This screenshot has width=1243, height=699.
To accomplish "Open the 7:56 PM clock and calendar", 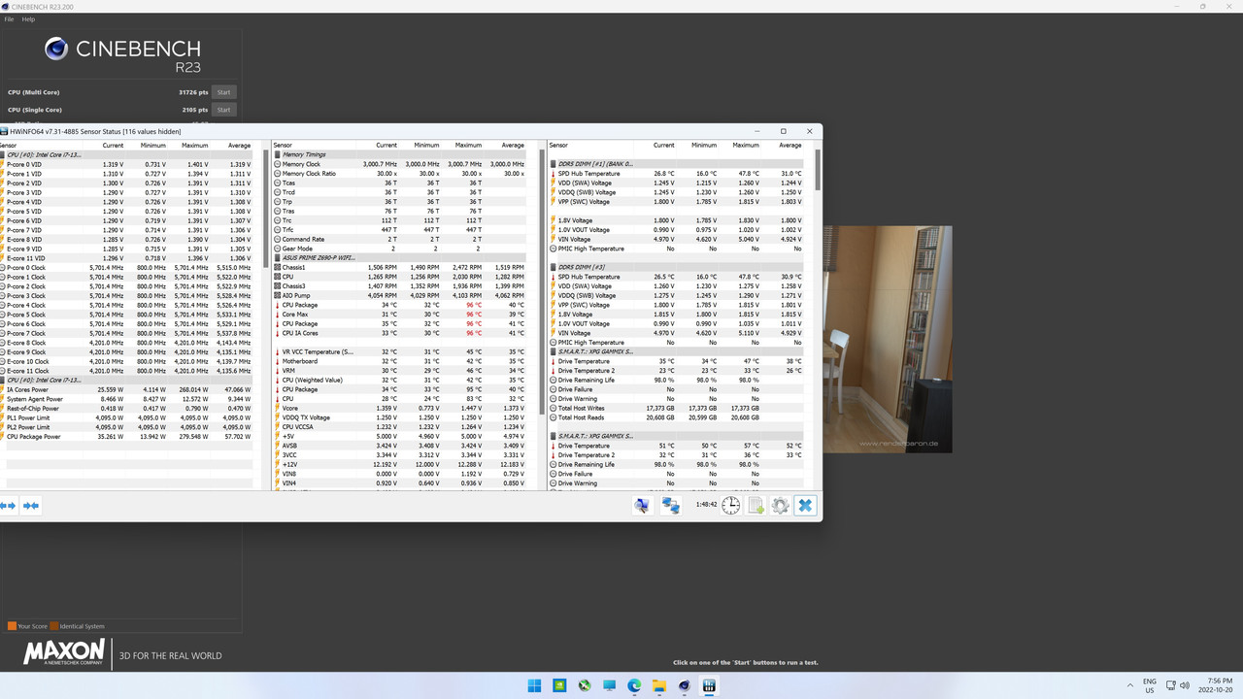I will pos(1215,685).
